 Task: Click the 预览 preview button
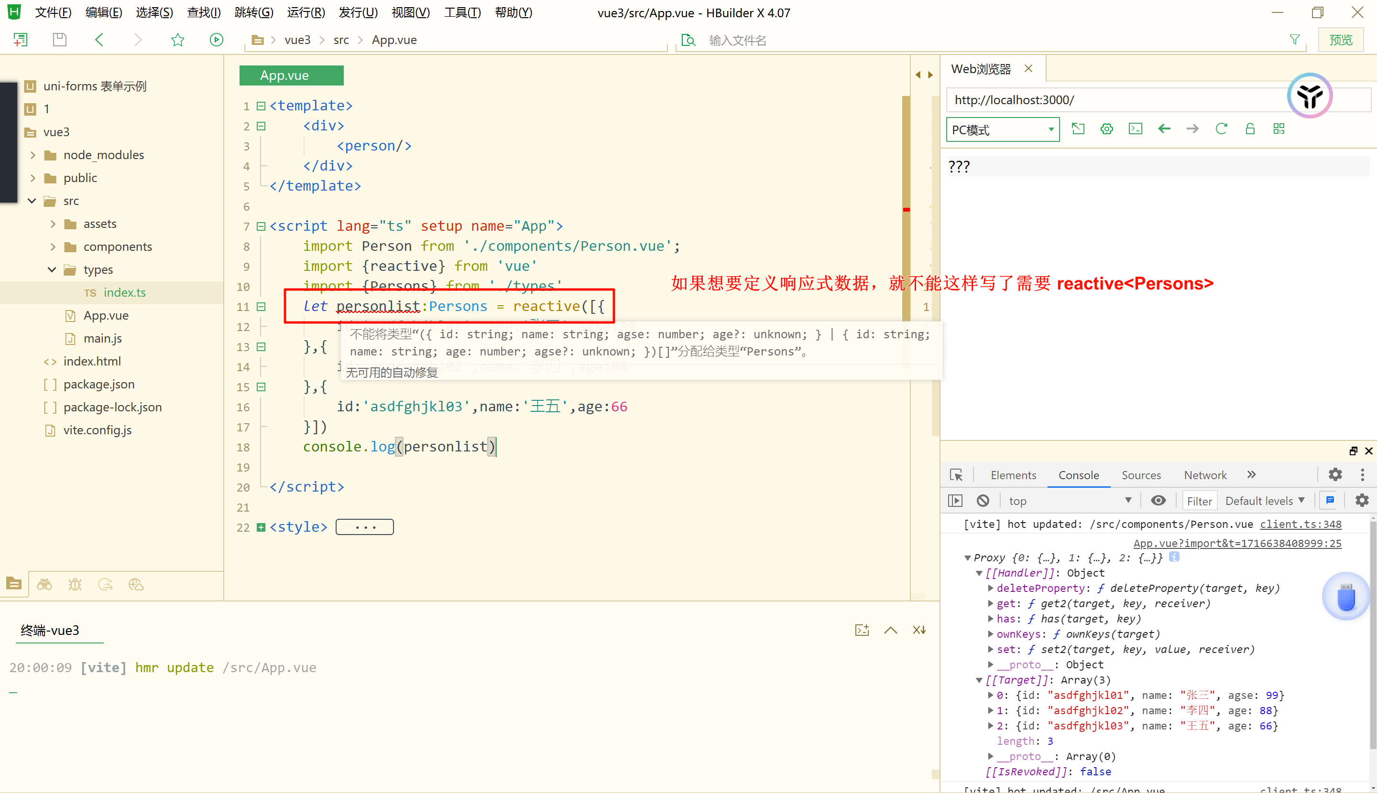[1341, 40]
